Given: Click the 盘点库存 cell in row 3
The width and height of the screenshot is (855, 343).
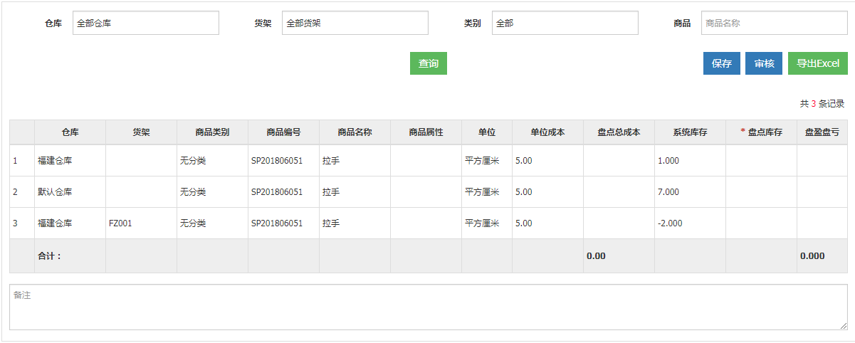Looking at the screenshot, I should coord(761,223).
